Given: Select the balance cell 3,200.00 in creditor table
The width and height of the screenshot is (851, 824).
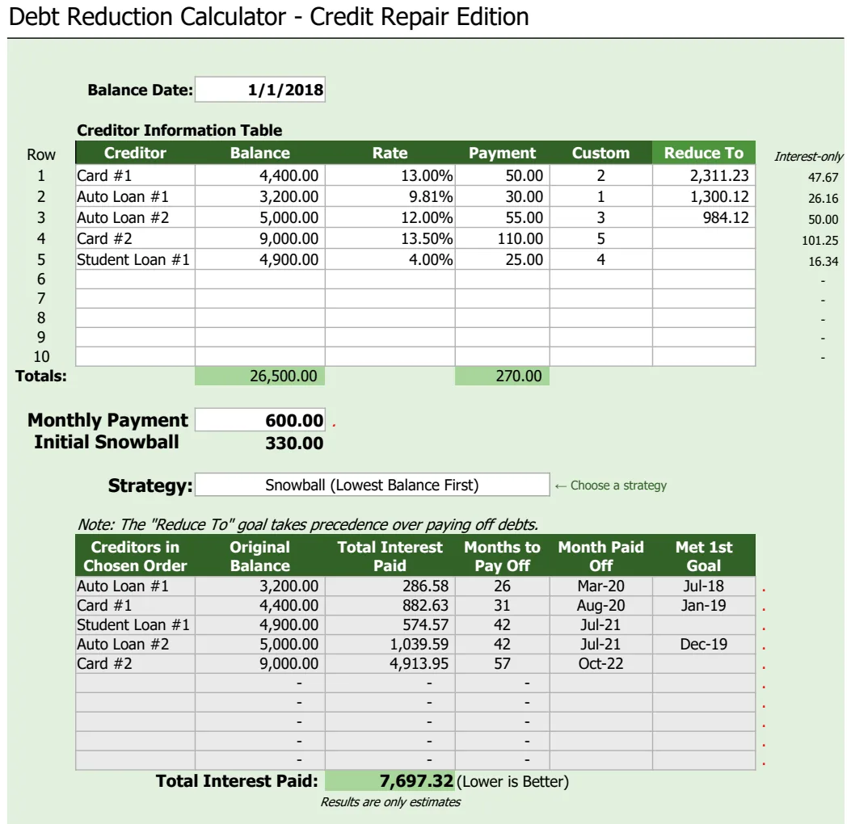Looking at the screenshot, I should 260,196.
